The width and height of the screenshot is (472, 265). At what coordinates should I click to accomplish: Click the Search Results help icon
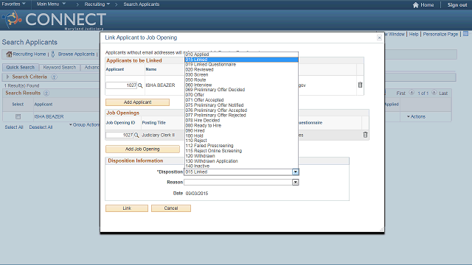(x=46, y=93)
